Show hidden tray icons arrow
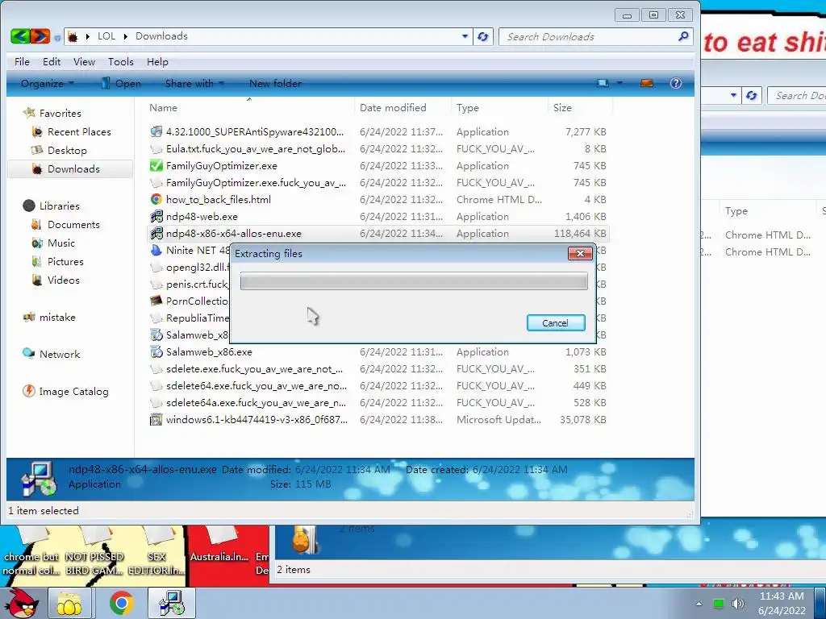Screen dimensions: 826x619 point(699,604)
